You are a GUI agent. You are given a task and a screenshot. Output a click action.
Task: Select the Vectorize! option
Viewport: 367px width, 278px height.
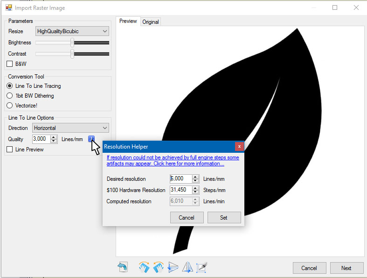pyautogui.click(x=10, y=106)
